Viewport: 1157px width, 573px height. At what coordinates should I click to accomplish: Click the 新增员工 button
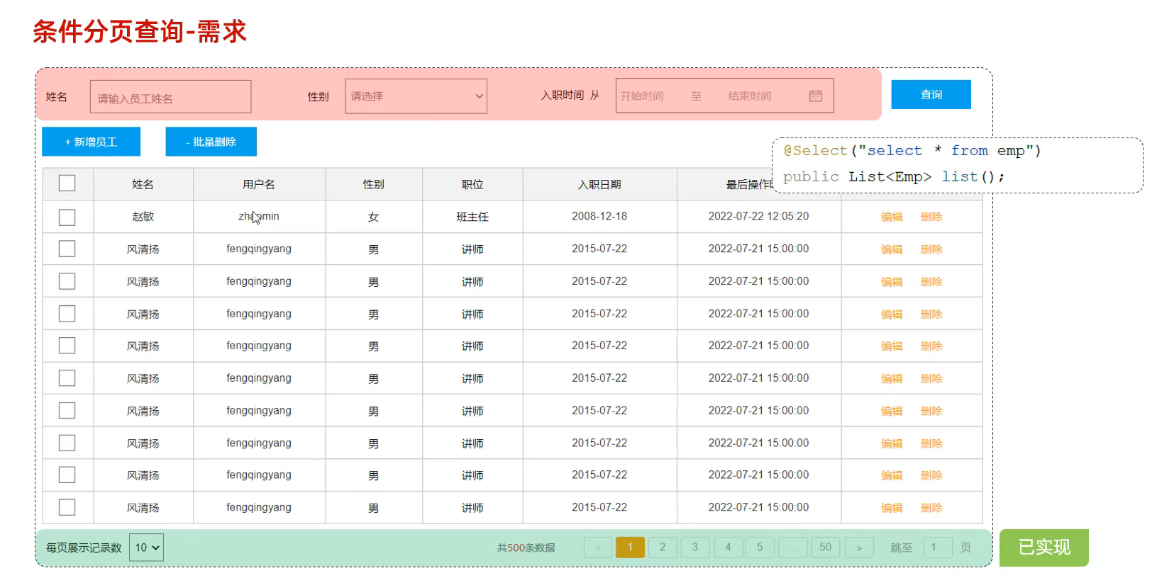point(92,142)
